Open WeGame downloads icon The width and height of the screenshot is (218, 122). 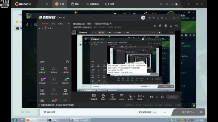tap(172, 4)
